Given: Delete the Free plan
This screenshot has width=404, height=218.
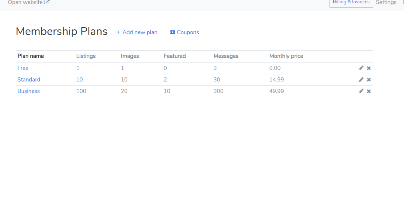Looking at the screenshot, I should 369,68.
